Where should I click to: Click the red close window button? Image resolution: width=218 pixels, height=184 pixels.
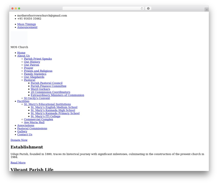tap(13, 9)
